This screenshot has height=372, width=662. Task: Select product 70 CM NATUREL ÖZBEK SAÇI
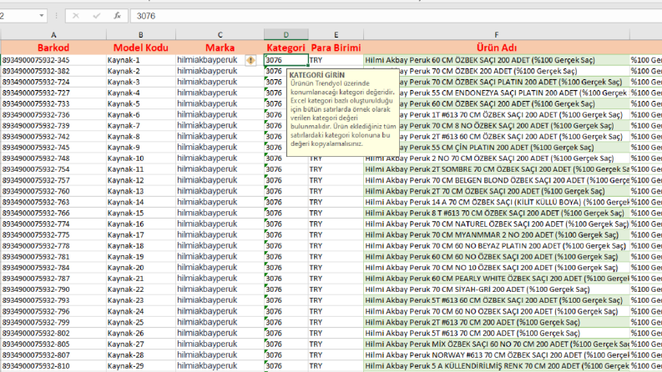tap(496, 224)
